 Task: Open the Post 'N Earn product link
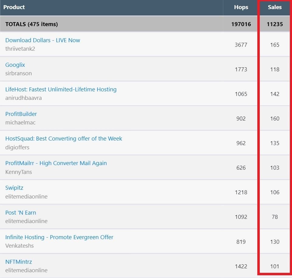click(x=21, y=212)
